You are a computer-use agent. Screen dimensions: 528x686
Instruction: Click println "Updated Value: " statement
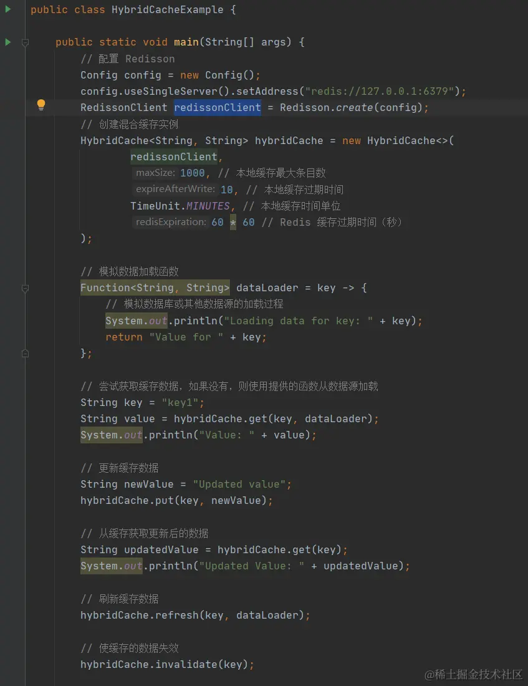pyautogui.click(x=246, y=566)
